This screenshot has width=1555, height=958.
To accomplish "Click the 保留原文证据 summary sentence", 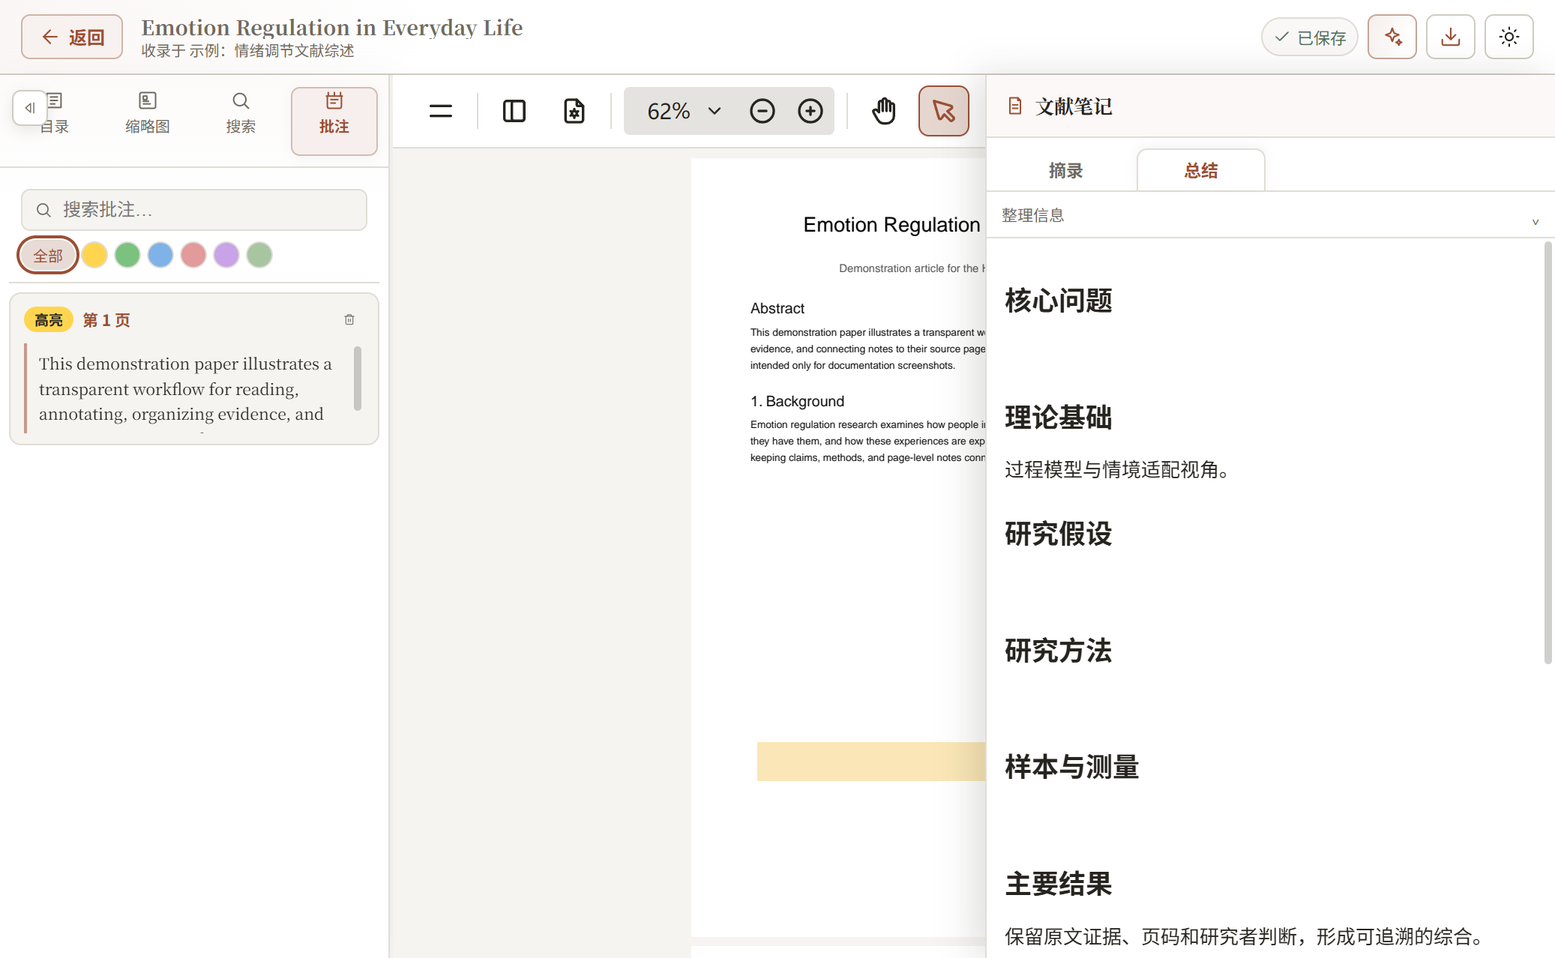I will (1245, 936).
